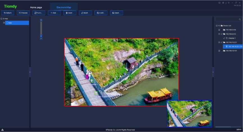Screen dimensions: 243x132
Task: Click the alarm warning icon in status bar
Action: (3, 130)
